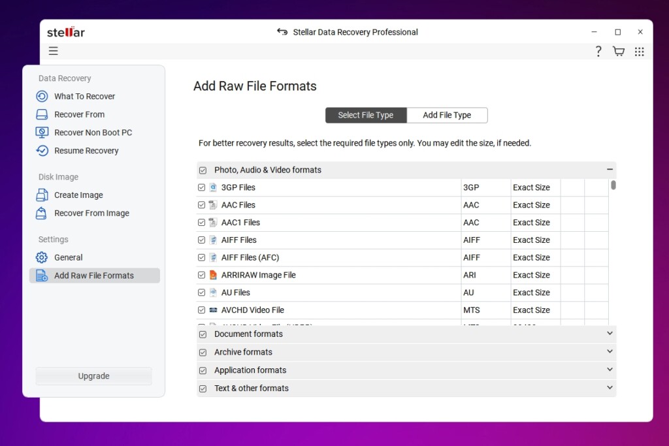Screen dimensions: 669x446
Task: Click the Stellar logo
Action: click(x=66, y=32)
